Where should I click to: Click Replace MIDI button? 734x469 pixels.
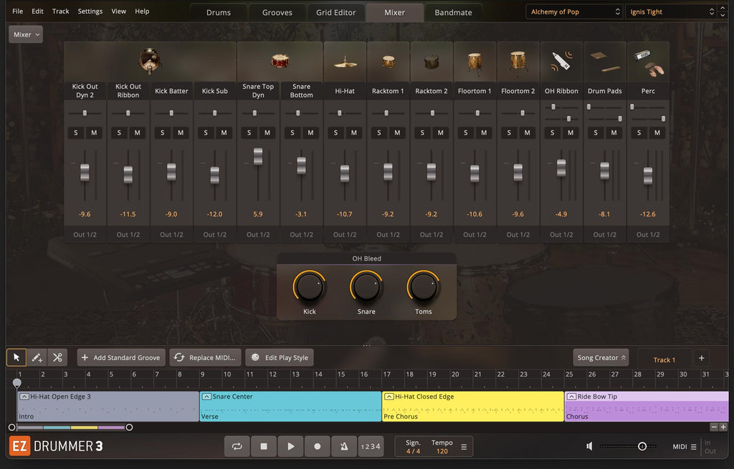coord(206,358)
